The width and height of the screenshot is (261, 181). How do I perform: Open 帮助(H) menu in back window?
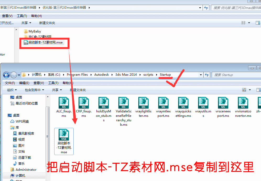36,16
